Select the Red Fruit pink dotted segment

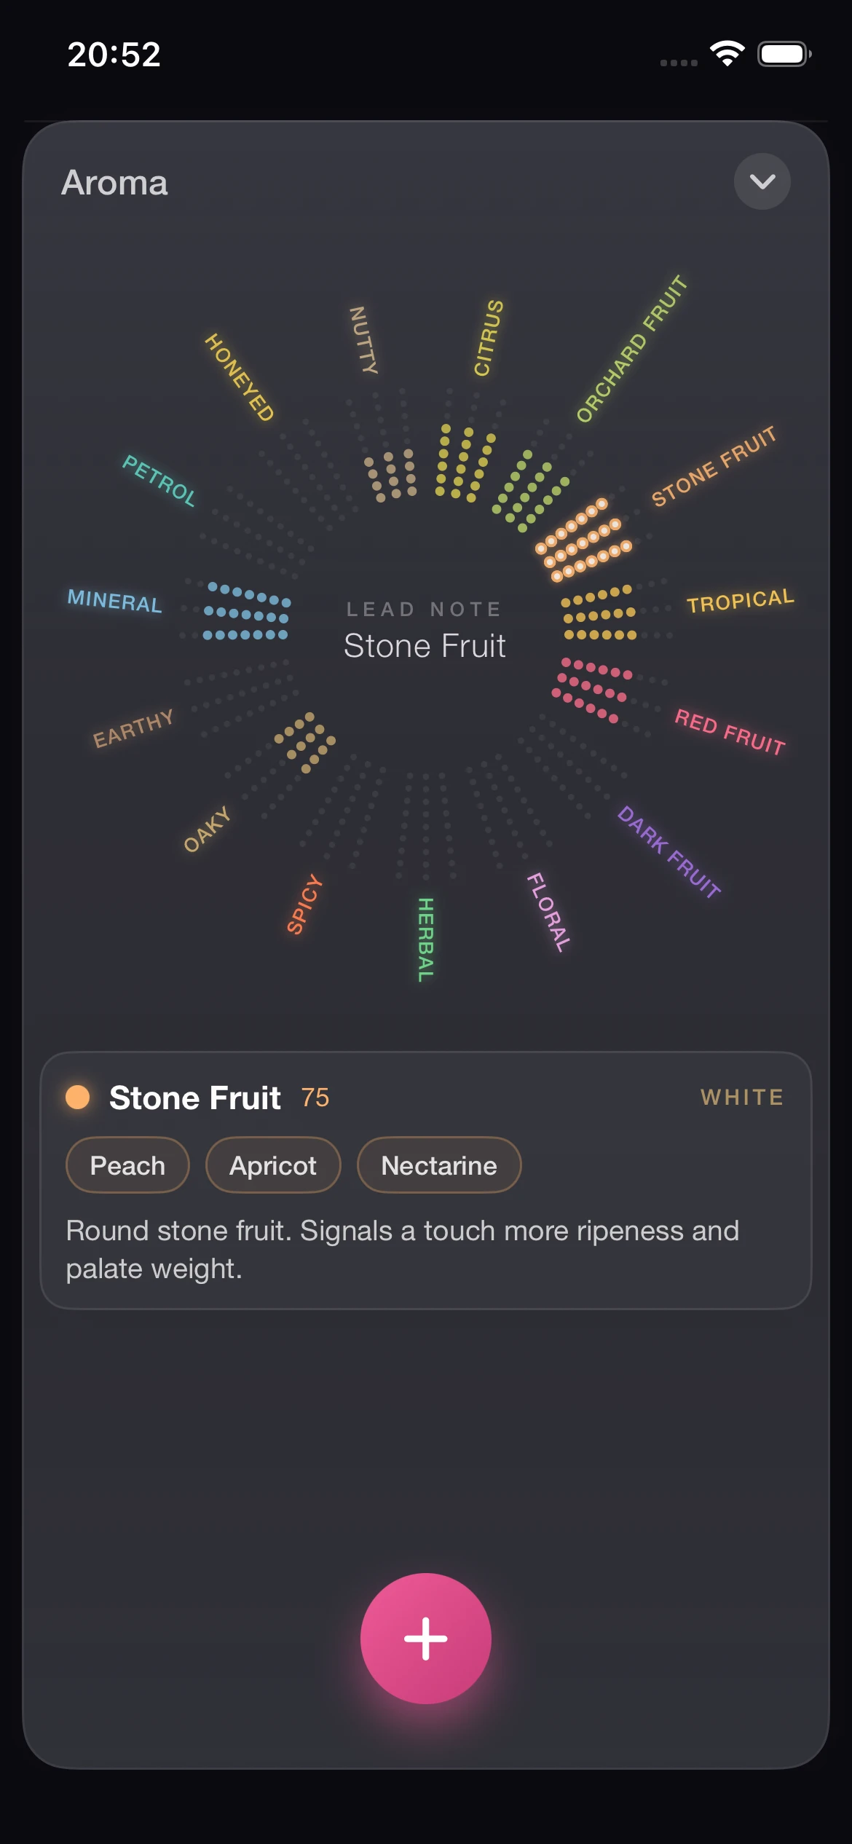(591, 689)
